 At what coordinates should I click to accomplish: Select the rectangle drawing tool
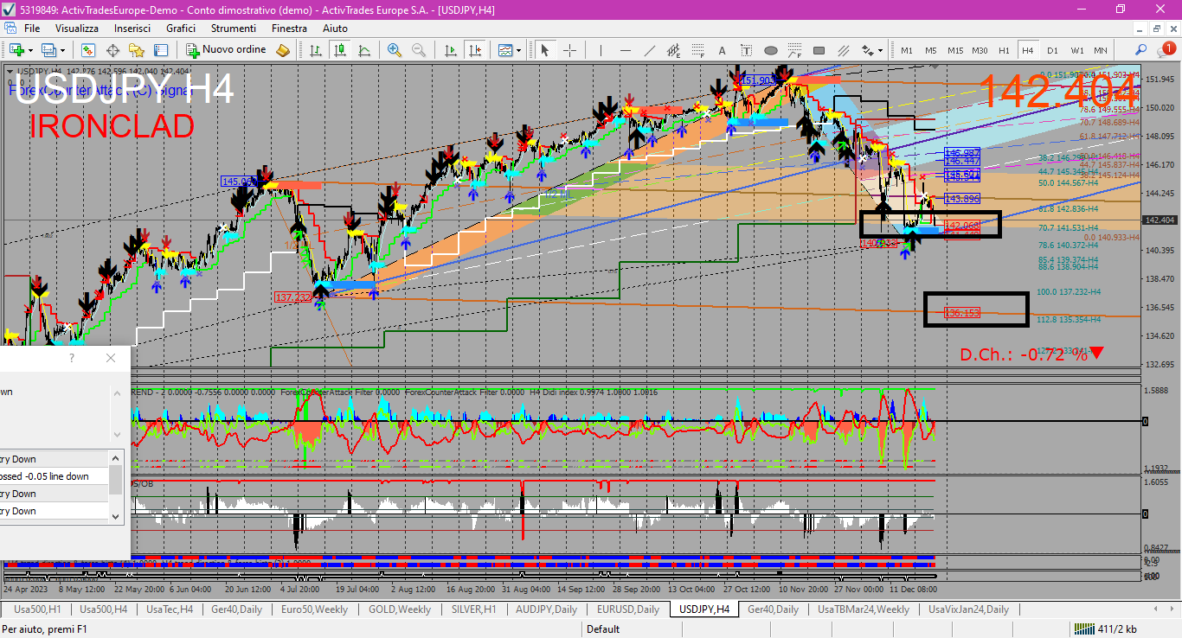tap(819, 50)
